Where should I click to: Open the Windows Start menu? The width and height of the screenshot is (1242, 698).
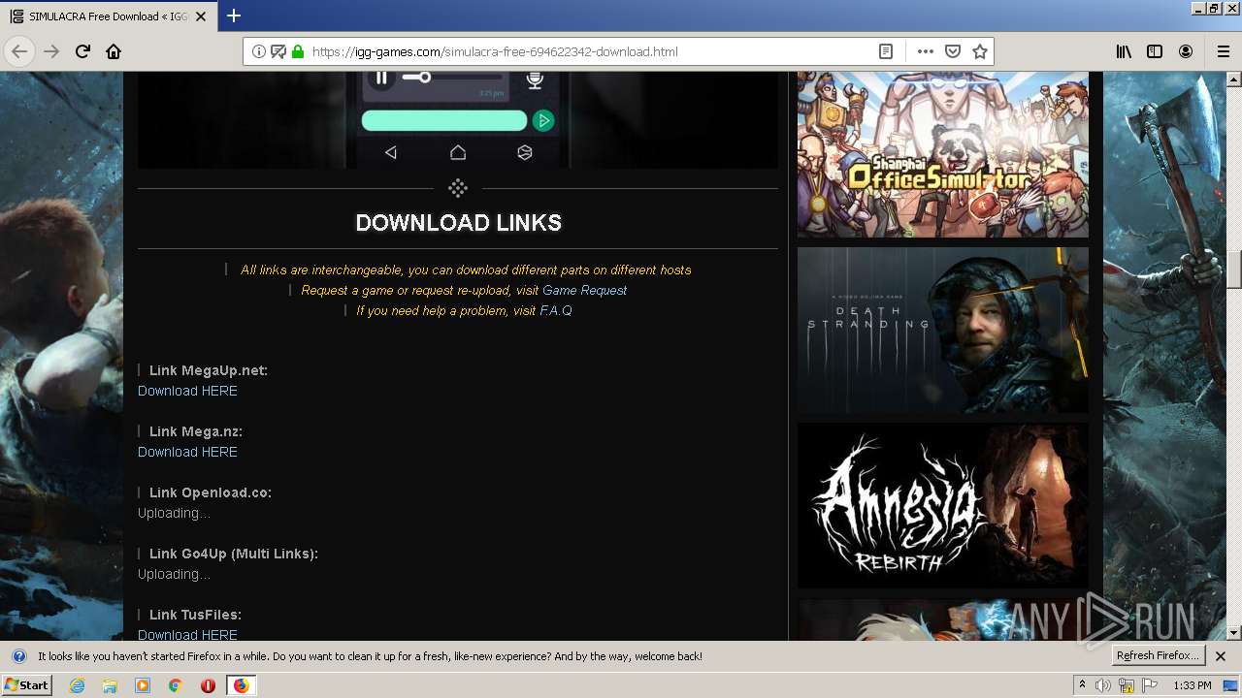pos(26,684)
